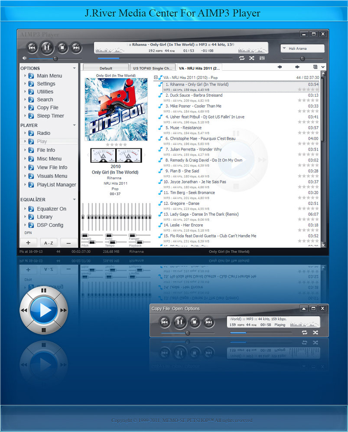This screenshot has height=432, width=348.
Task: Select track 5. Muse - Resistance
Action: (x=239, y=130)
